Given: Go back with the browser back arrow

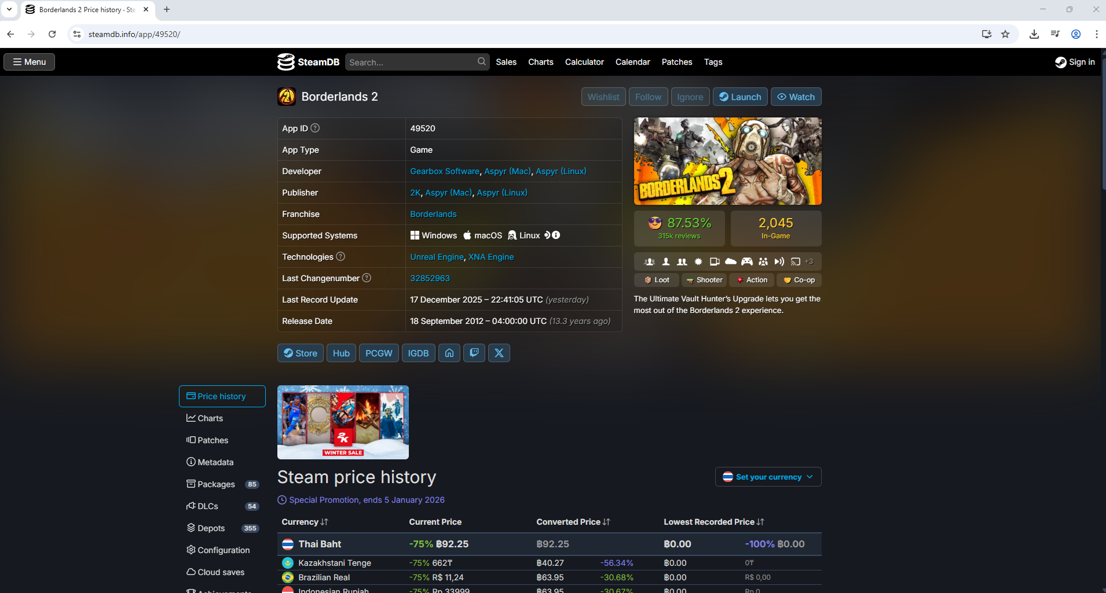Looking at the screenshot, I should pyautogui.click(x=10, y=34).
